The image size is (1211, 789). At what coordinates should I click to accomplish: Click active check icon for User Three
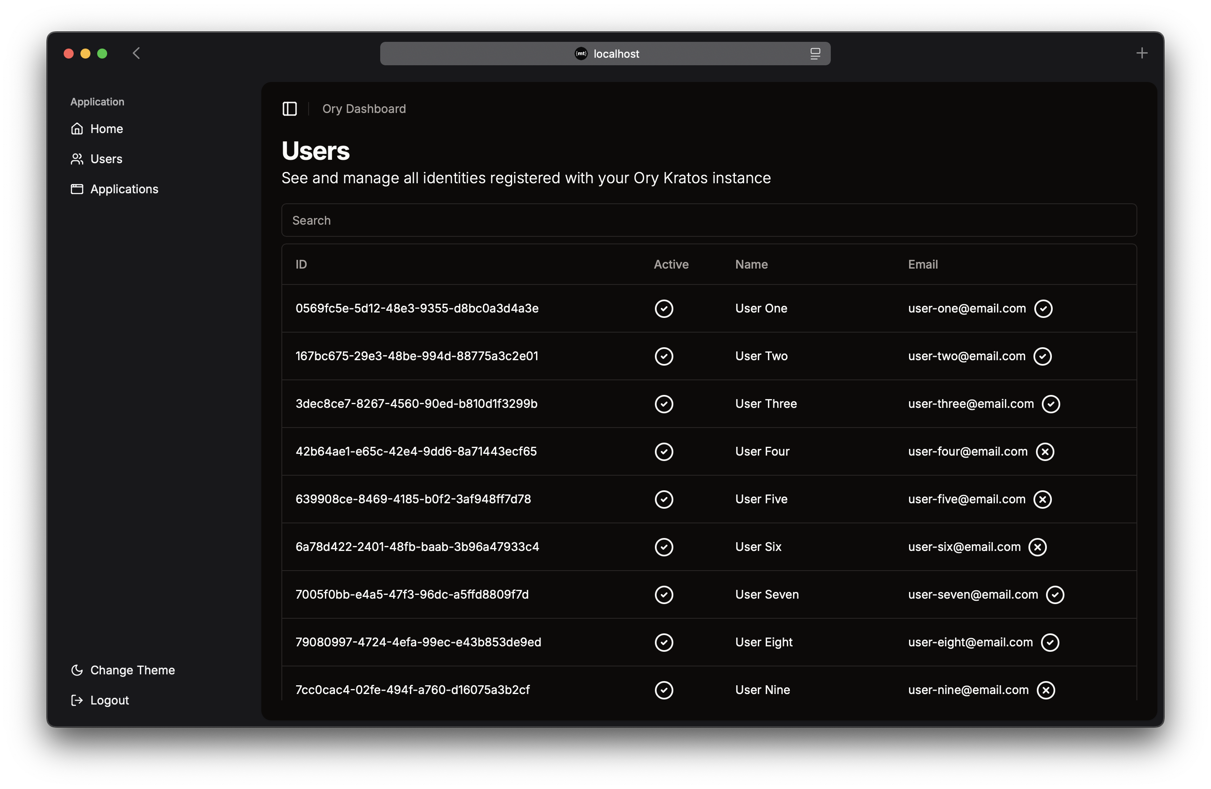tap(664, 404)
